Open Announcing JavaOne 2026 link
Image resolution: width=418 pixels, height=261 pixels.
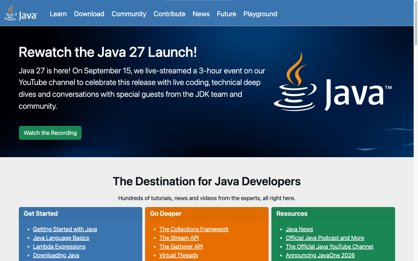[320, 255]
